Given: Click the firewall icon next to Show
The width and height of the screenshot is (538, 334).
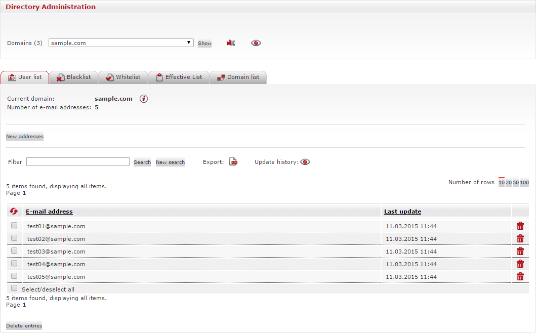Looking at the screenshot, I should tap(231, 43).
